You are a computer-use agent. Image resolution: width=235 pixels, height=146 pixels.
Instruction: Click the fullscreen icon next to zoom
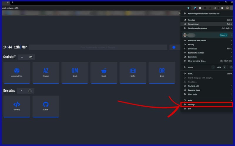231,67
